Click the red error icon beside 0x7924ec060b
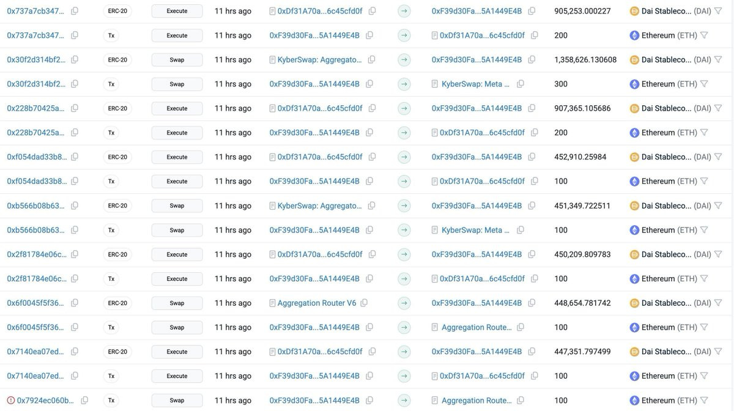This screenshot has height=411, width=734. 11,400
